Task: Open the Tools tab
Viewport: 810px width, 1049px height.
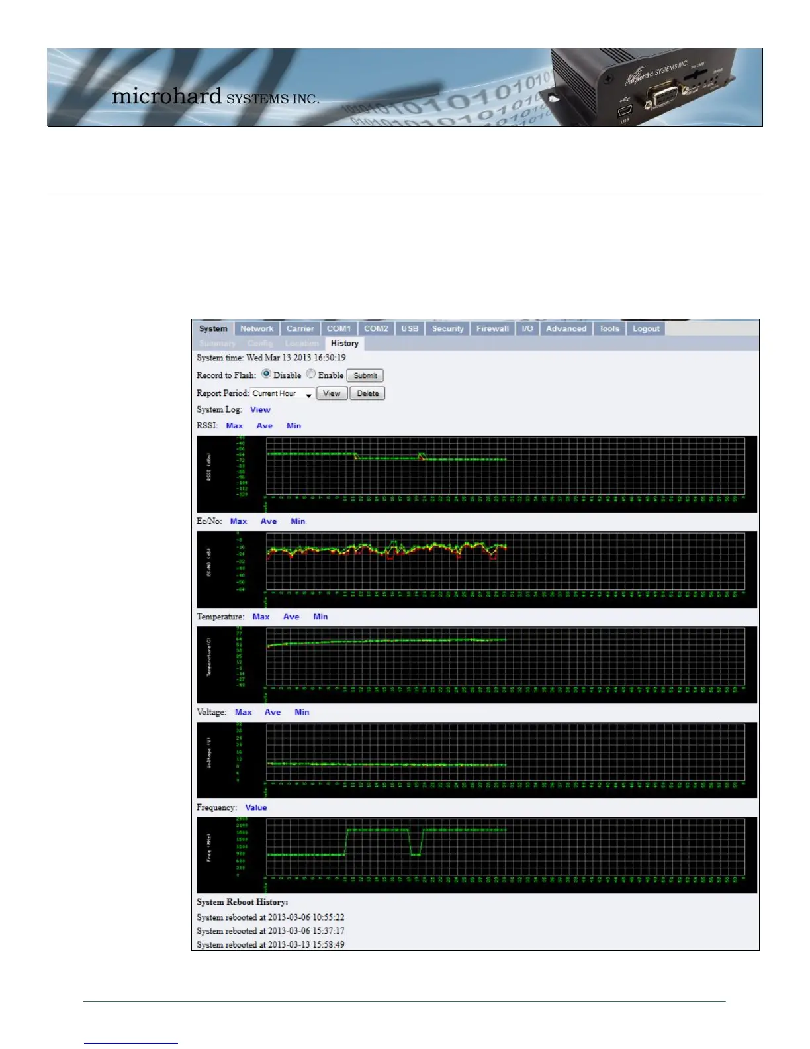Action: point(609,328)
